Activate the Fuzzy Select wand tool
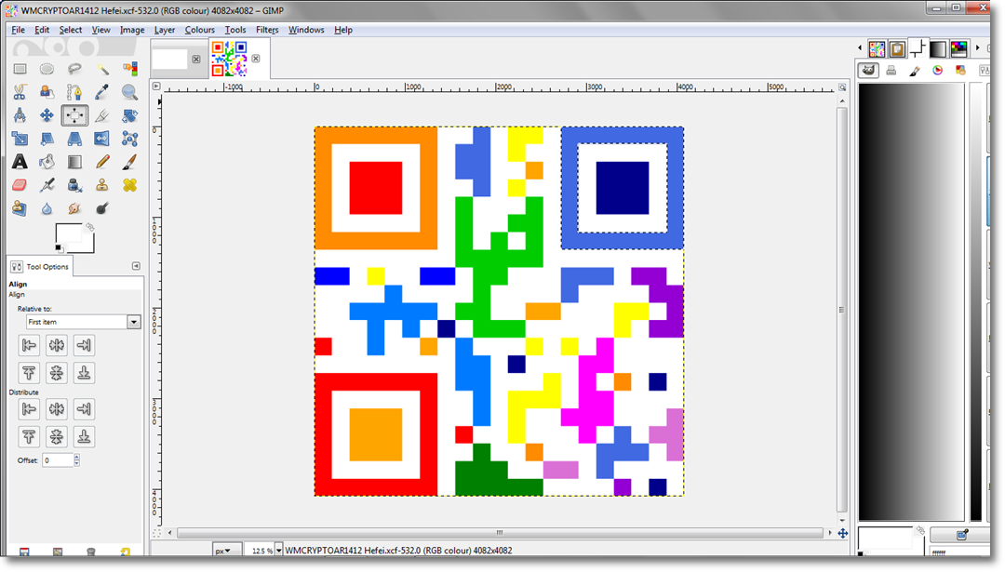This screenshot has width=1005, height=572. (x=102, y=69)
